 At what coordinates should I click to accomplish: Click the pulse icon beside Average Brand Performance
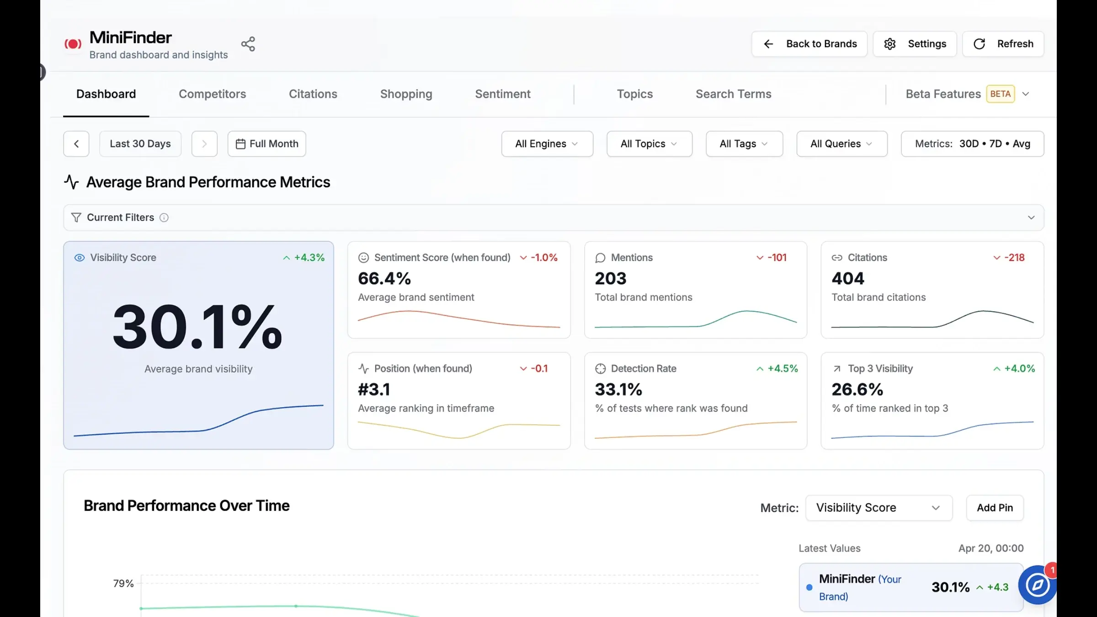71,182
